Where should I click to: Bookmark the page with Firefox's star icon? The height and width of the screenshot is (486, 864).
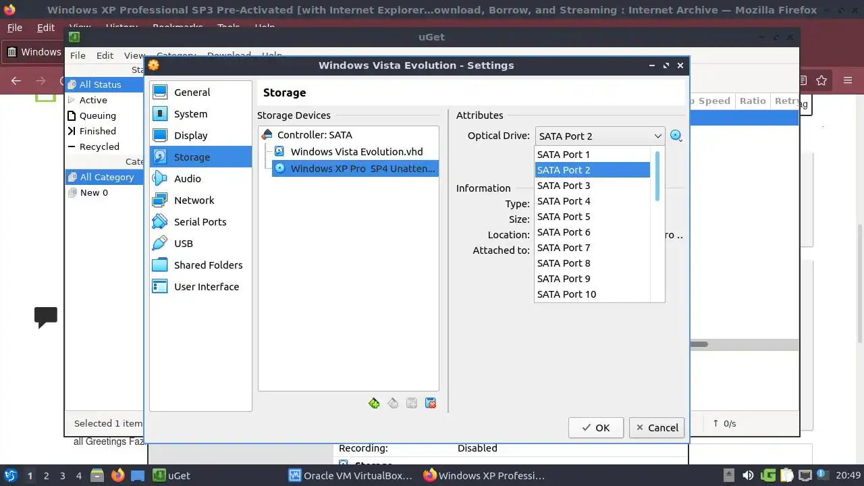coord(821,81)
